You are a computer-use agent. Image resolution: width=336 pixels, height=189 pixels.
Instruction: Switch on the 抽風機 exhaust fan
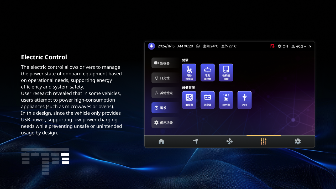pos(189,100)
